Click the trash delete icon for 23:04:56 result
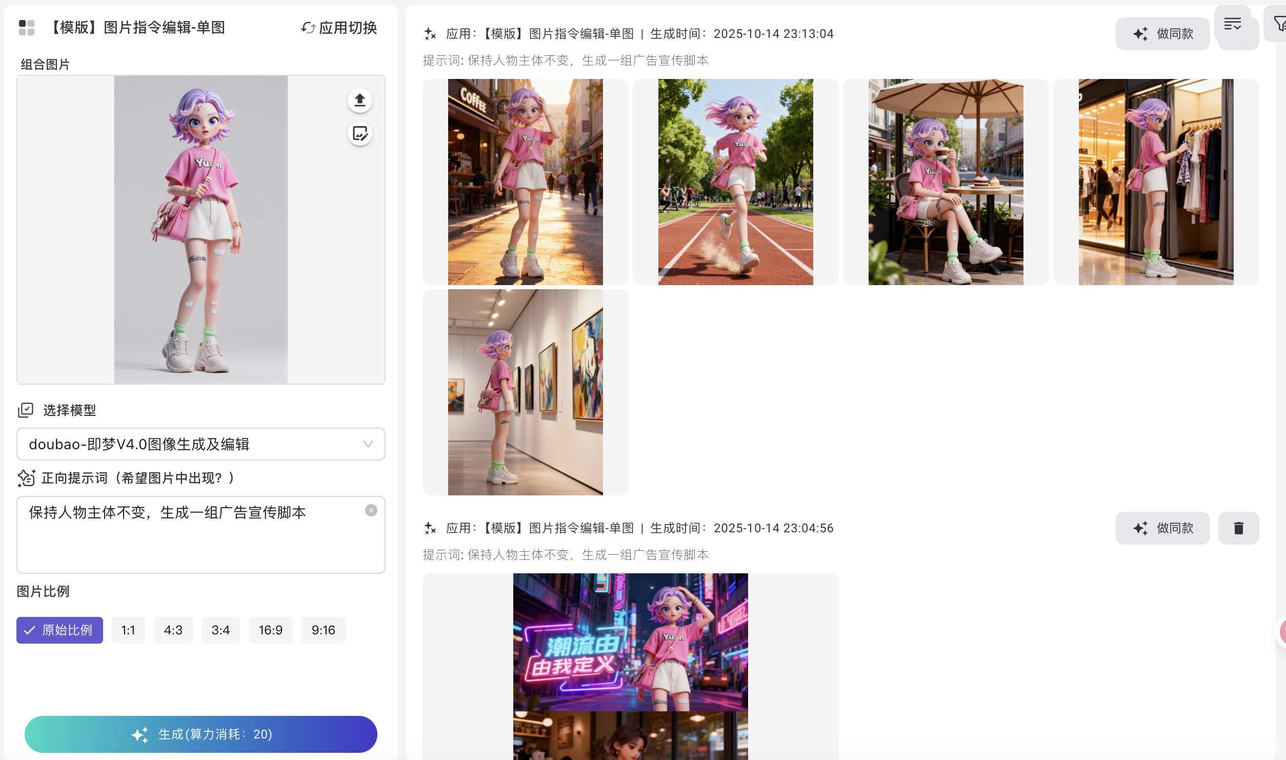 (1238, 528)
